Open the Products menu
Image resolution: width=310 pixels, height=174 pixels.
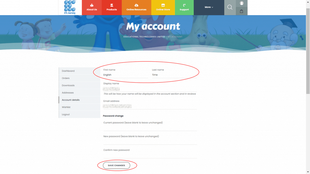click(x=112, y=7)
